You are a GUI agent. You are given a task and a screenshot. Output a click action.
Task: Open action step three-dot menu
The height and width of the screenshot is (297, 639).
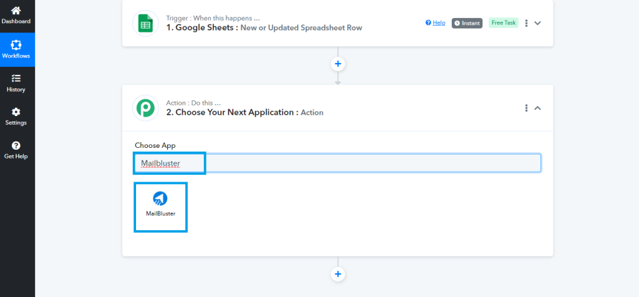coord(526,108)
